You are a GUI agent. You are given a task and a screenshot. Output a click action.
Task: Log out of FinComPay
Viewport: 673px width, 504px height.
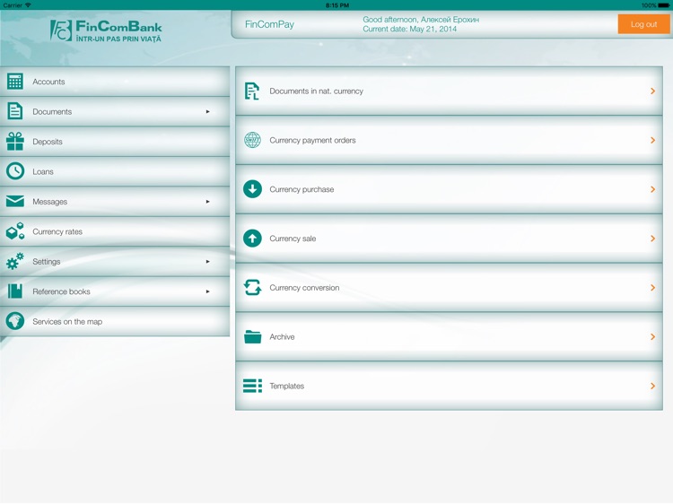click(643, 24)
